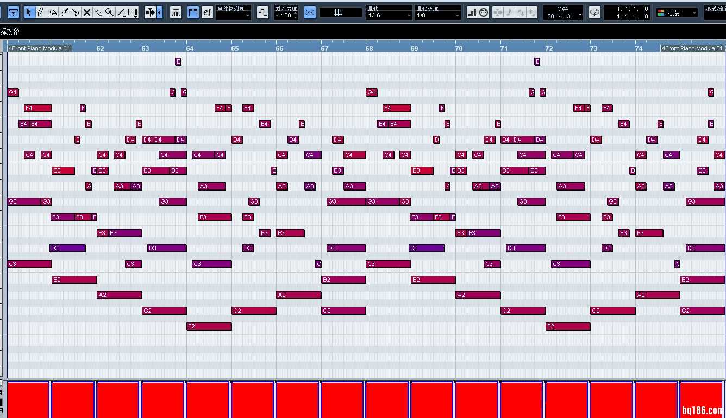Viewport: 726px width, 418px height.
Task: Select the F2 note in bar 72
Action: click(x=568, y=326)
